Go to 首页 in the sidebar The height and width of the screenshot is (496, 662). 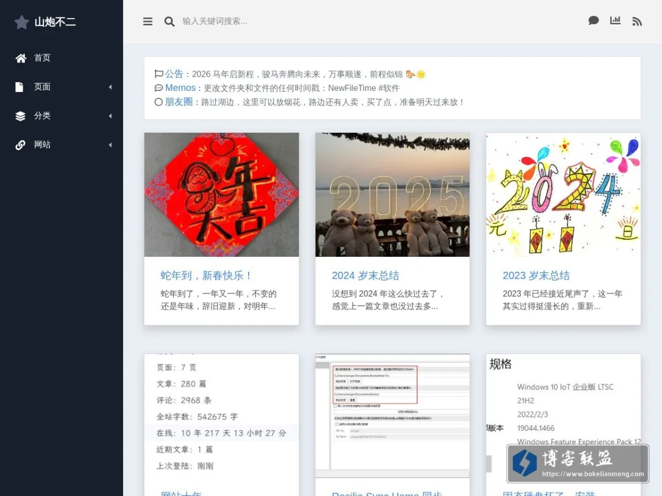(x=42, y=58)
